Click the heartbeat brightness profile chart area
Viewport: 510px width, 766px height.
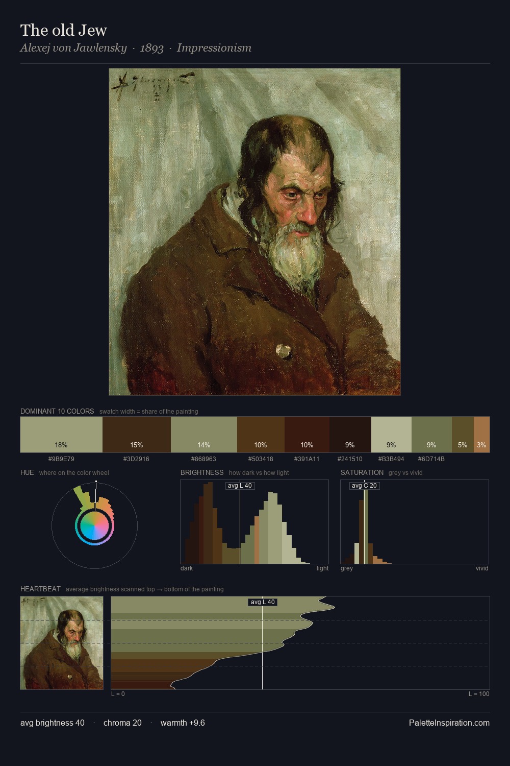pos(300,643)
